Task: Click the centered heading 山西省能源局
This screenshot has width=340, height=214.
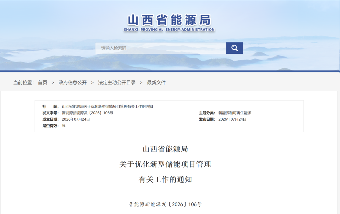Action: point(165,149)
